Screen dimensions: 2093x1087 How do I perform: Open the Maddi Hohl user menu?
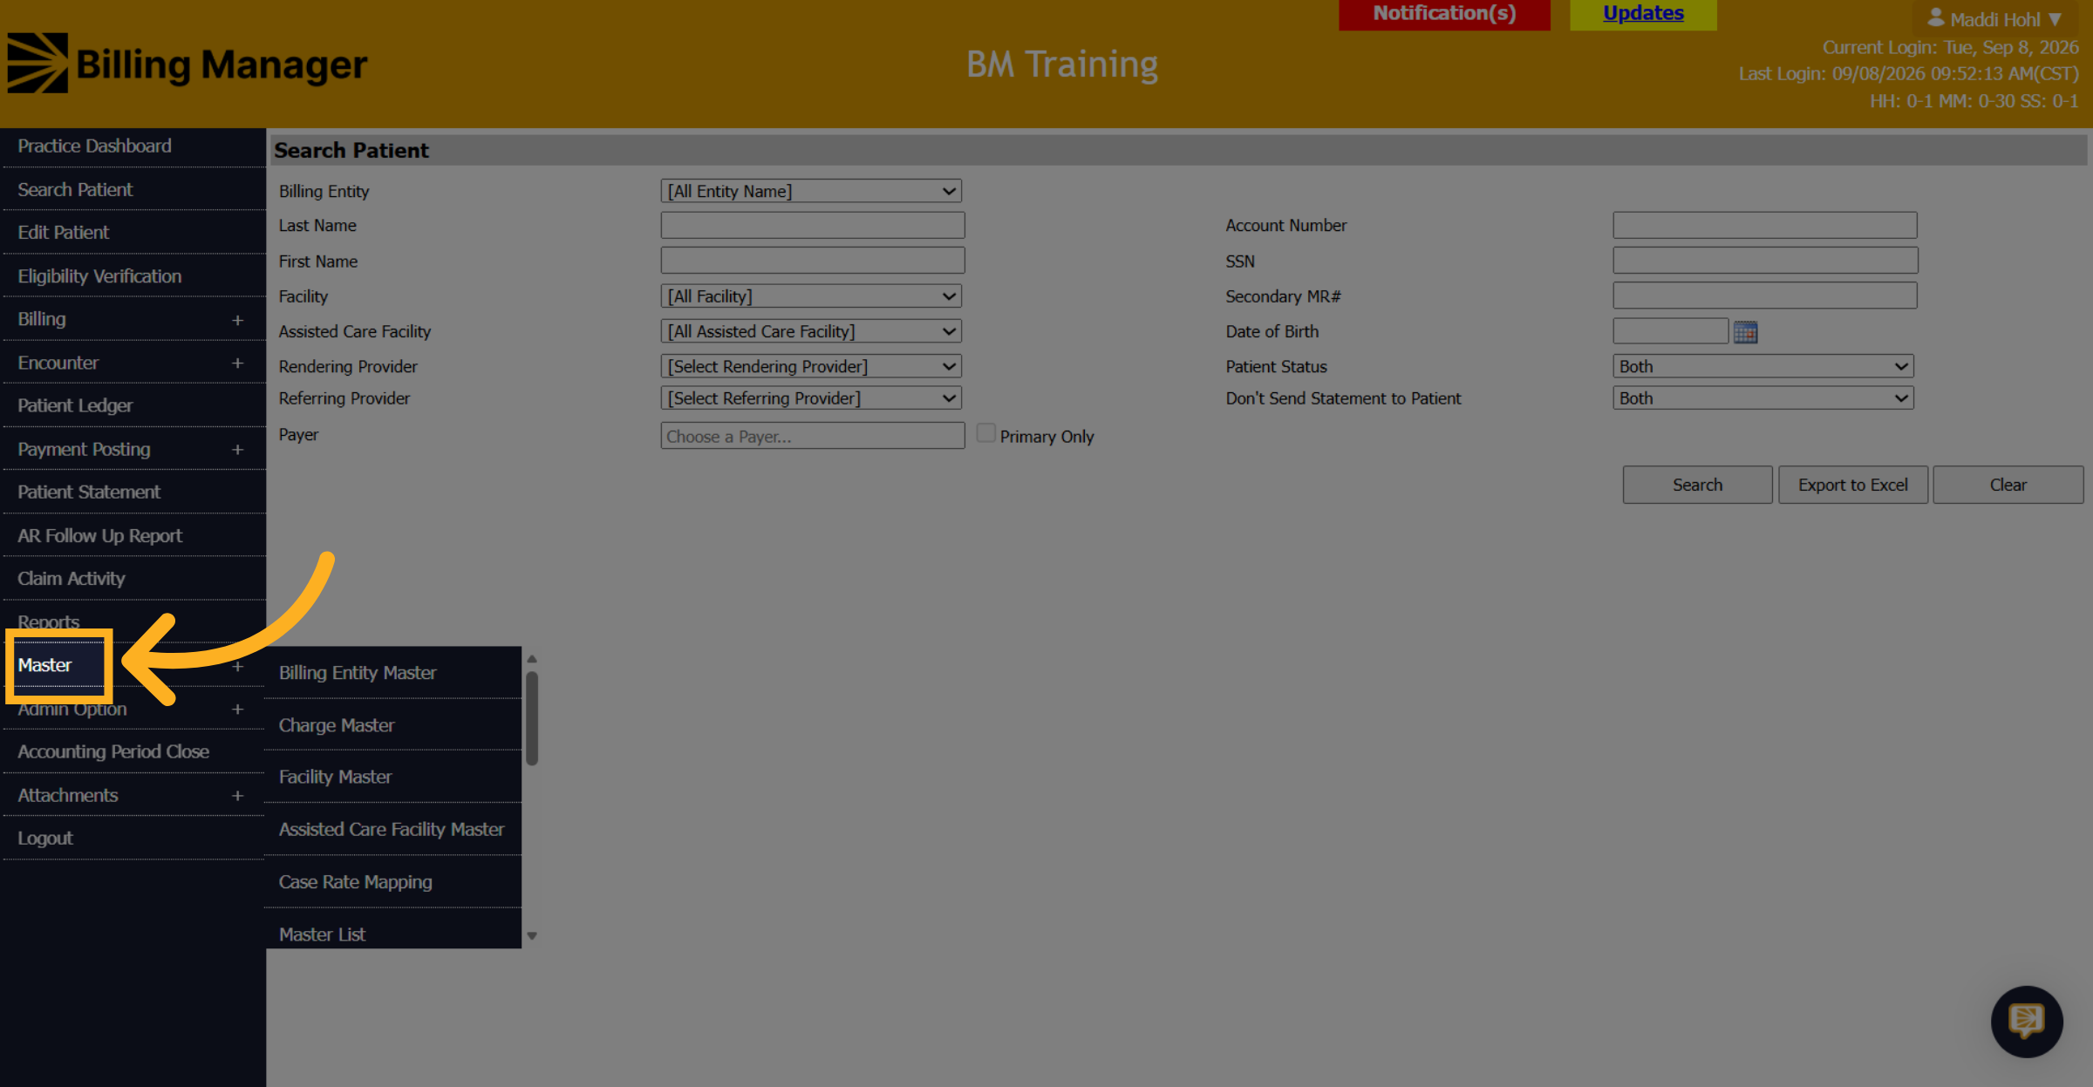(x=1994, y=18)
